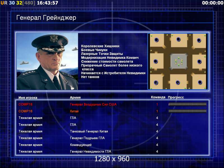This screenshot has width=224, height=168.
Task: Select the middle-left start position on minimap
Action: point(156,61)
